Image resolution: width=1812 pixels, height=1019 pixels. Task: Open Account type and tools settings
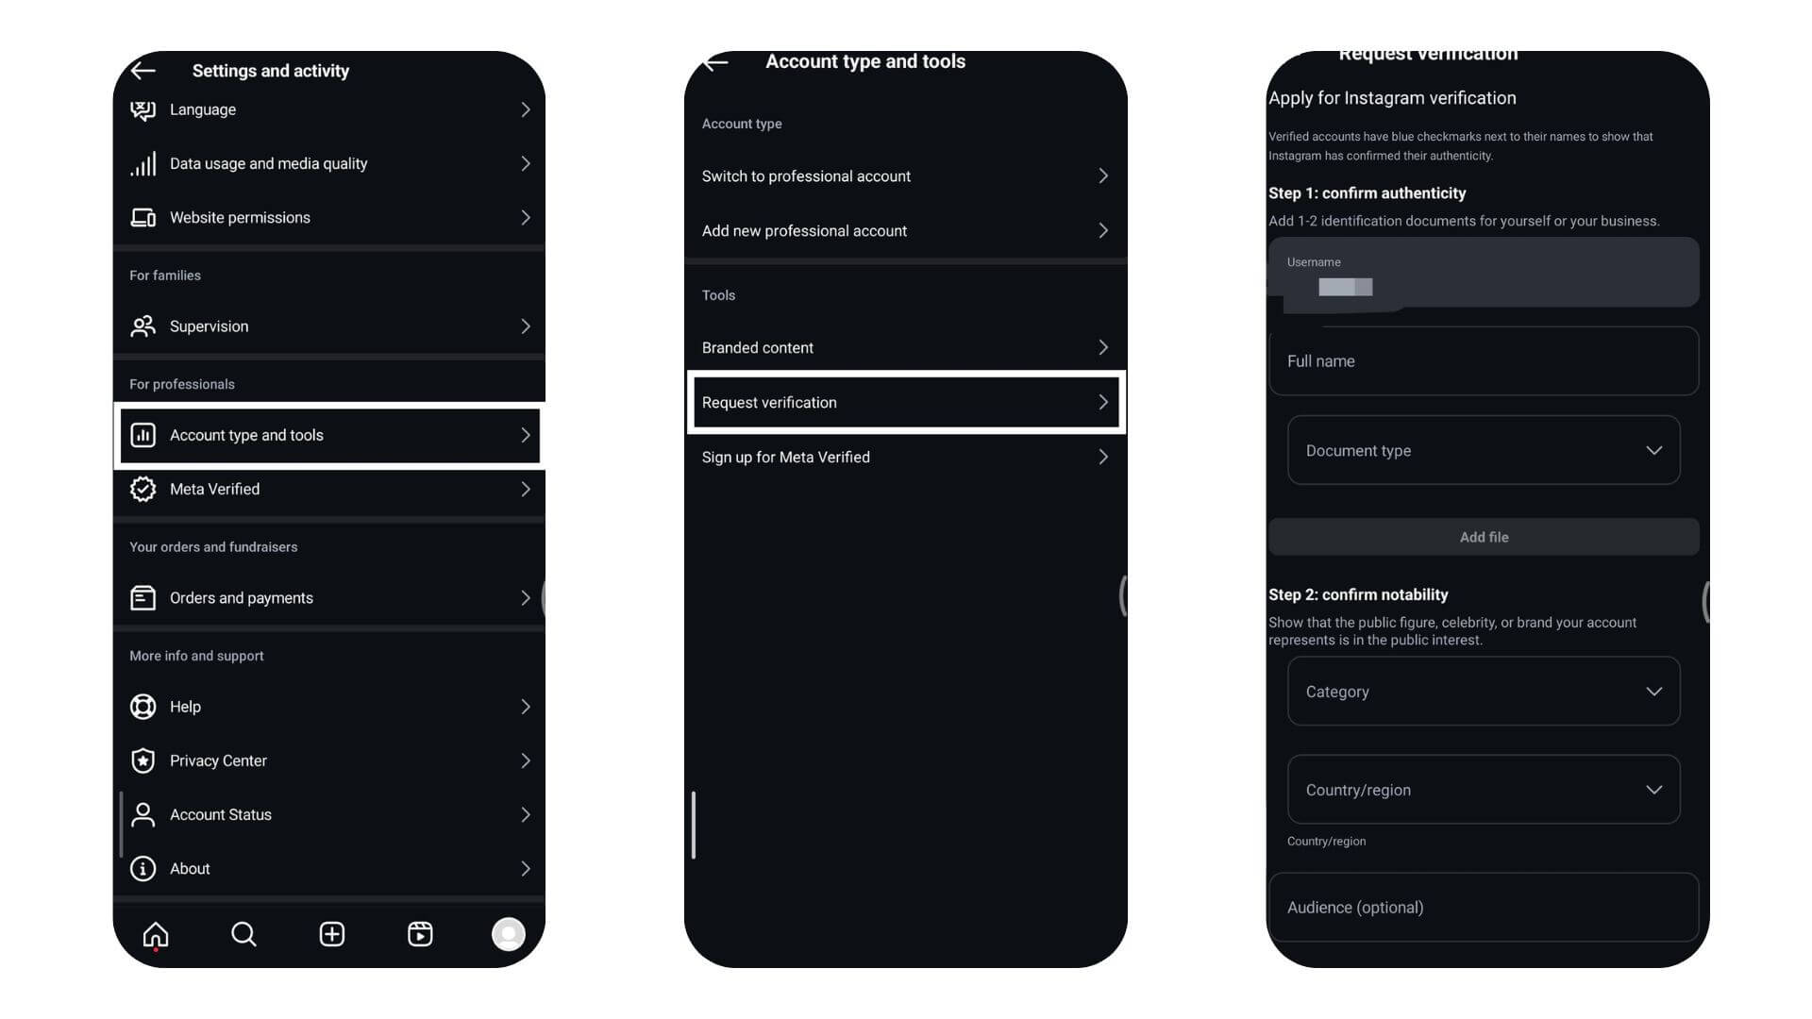point(329,434)
